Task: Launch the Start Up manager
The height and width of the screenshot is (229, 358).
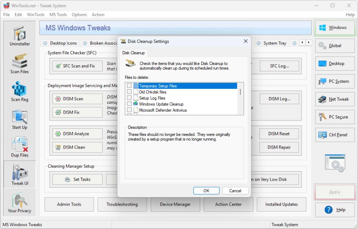Action: pos(19,118)
